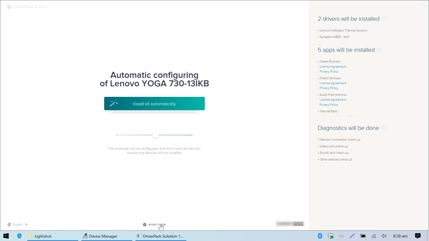Open Windows Security shield tray icon

coord(331,236)
